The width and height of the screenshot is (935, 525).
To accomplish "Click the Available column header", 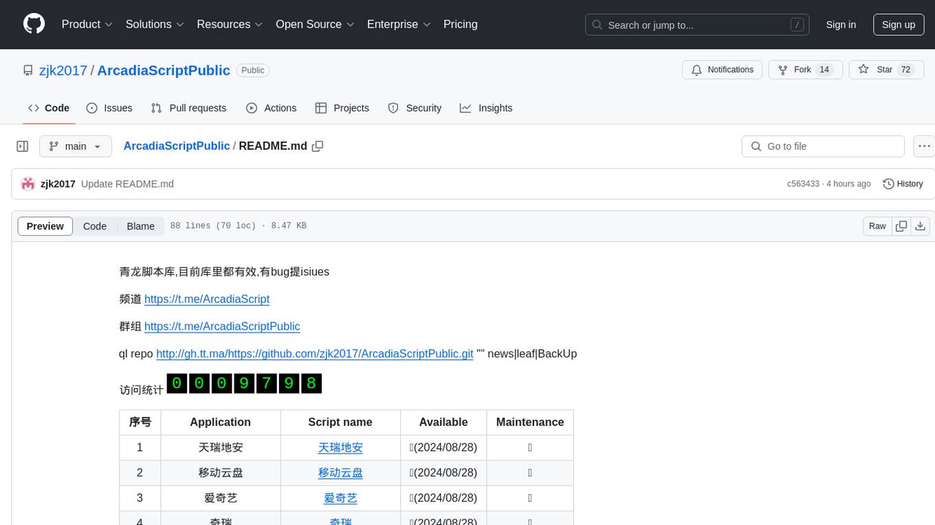I will (x=443, y=422).
